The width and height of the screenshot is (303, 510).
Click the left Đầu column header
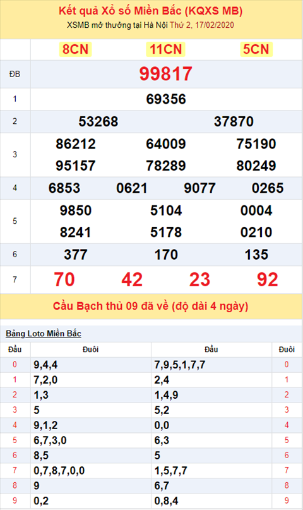point(15,349)
